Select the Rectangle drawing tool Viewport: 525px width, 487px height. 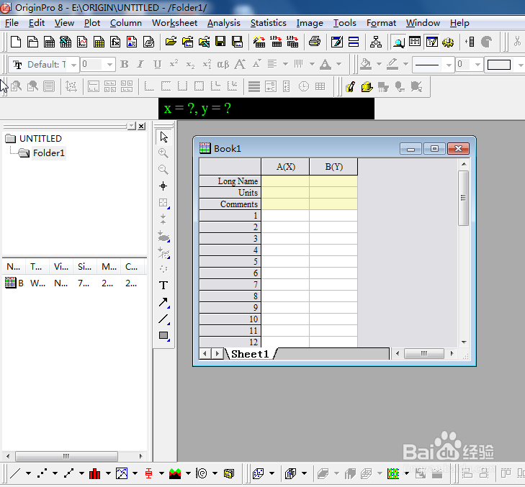(x=163, y=335)
